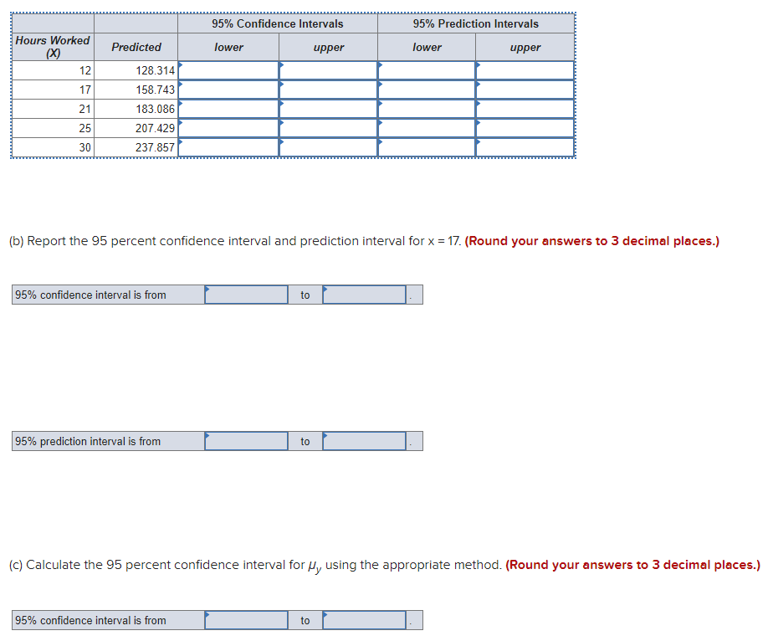Click the lower answer field in part (c)
773x641 pixels.
[x=246, y=619]
